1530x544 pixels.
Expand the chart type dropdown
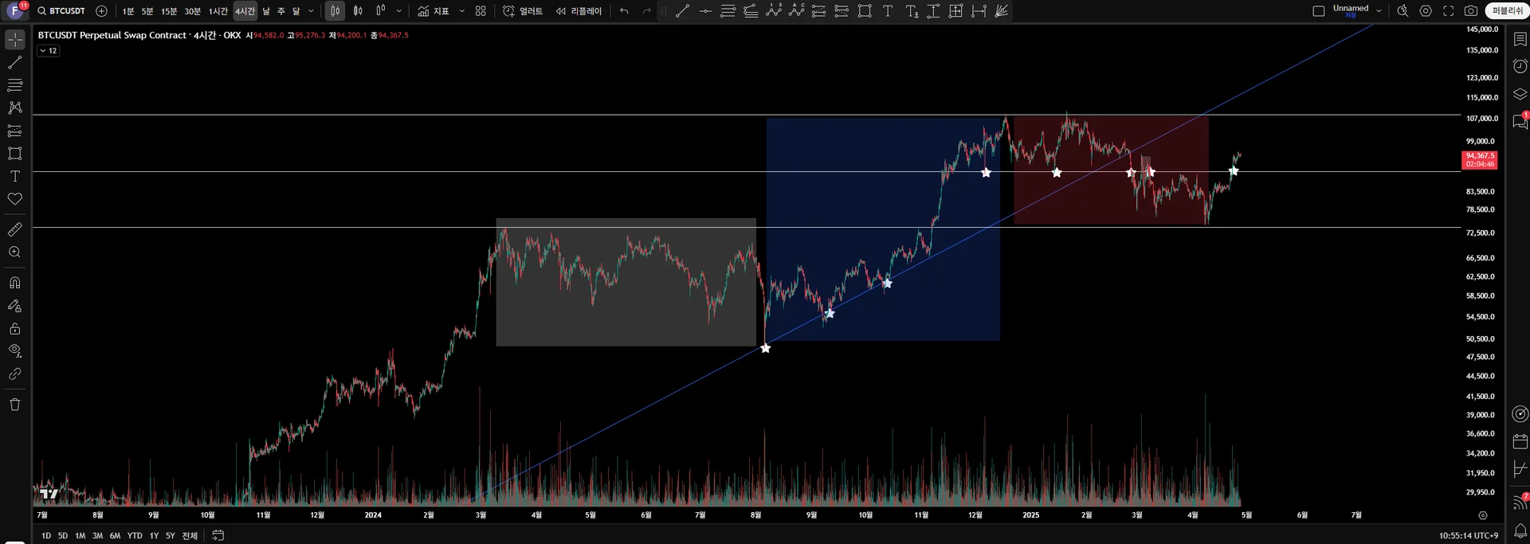coord(399,11)
